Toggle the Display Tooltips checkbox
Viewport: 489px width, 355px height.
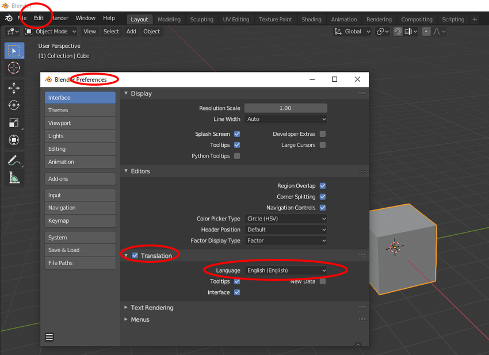point(237,145)
